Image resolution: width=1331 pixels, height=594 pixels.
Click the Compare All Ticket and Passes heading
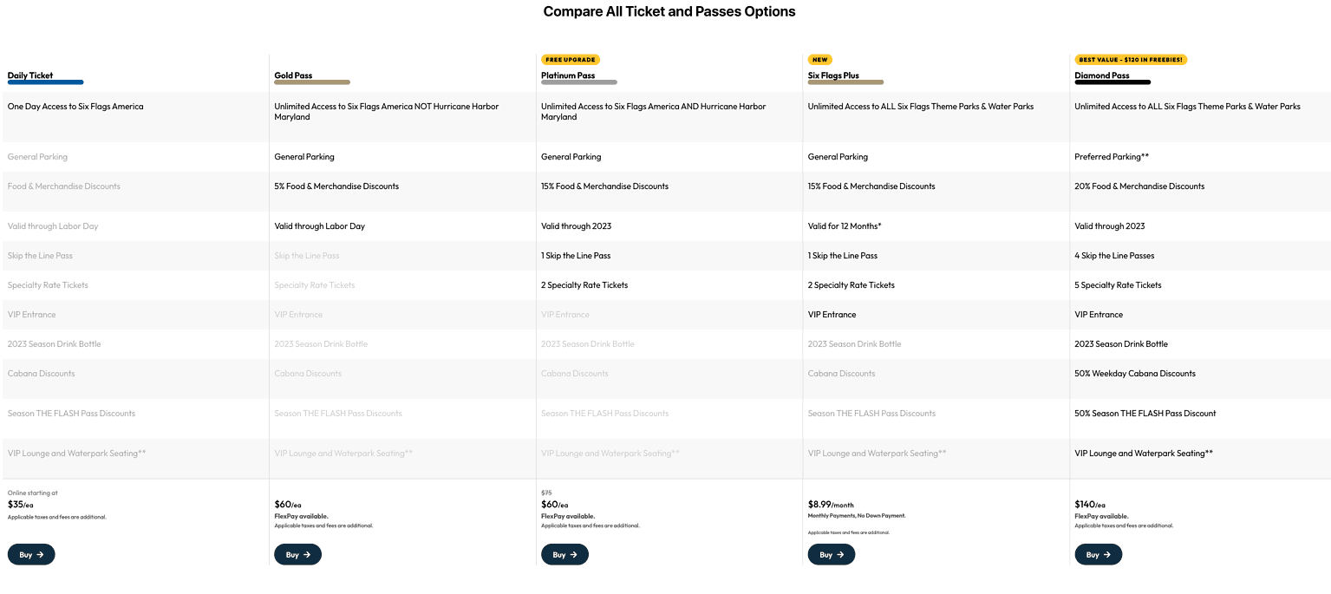click(669, 11)
